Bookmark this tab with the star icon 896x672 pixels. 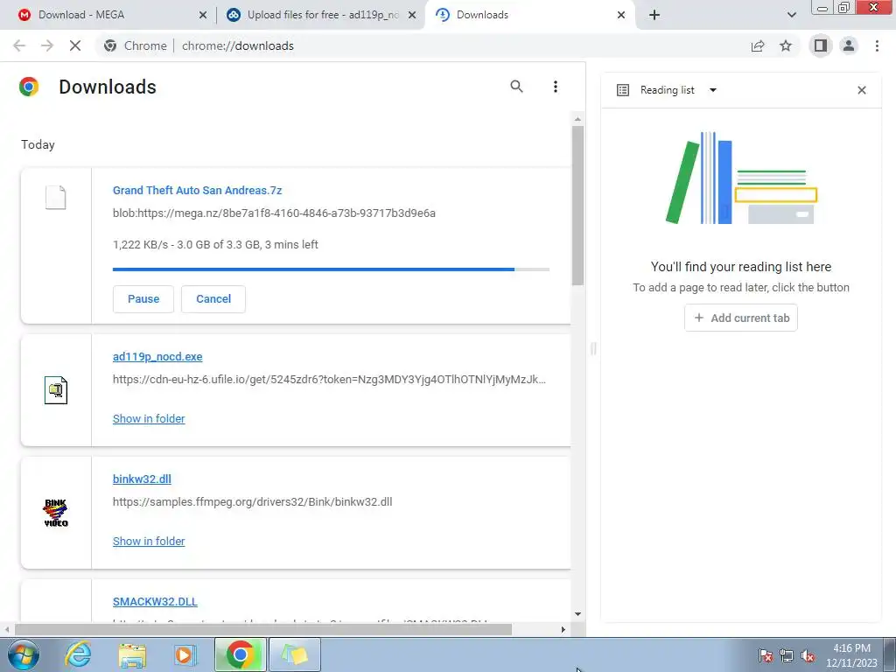(786, 45)
